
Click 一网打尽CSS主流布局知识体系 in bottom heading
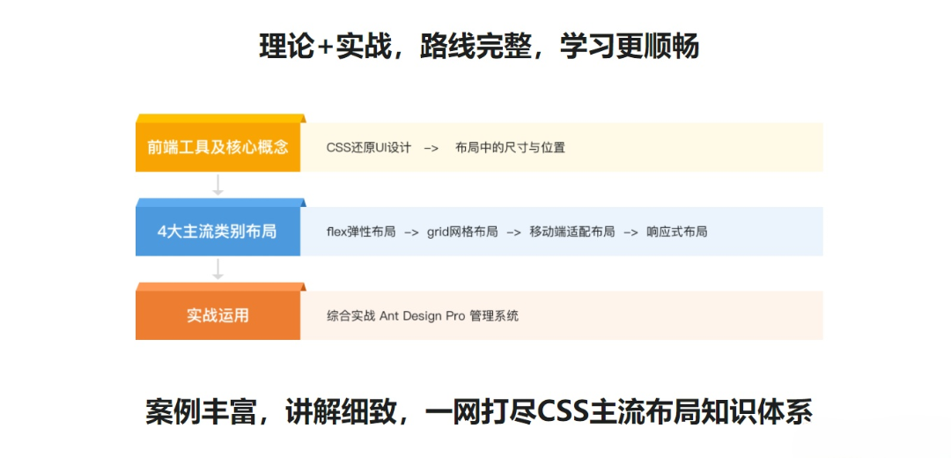pos(617,411)
